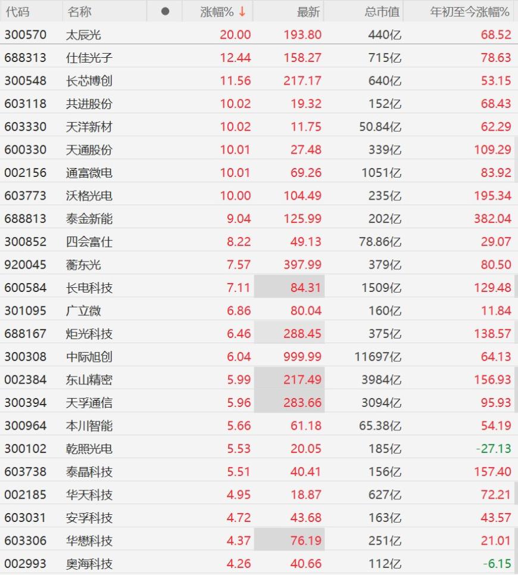Click the negative year-to-date value -27.13
The image size is (518, 575).
pos(494,449)
